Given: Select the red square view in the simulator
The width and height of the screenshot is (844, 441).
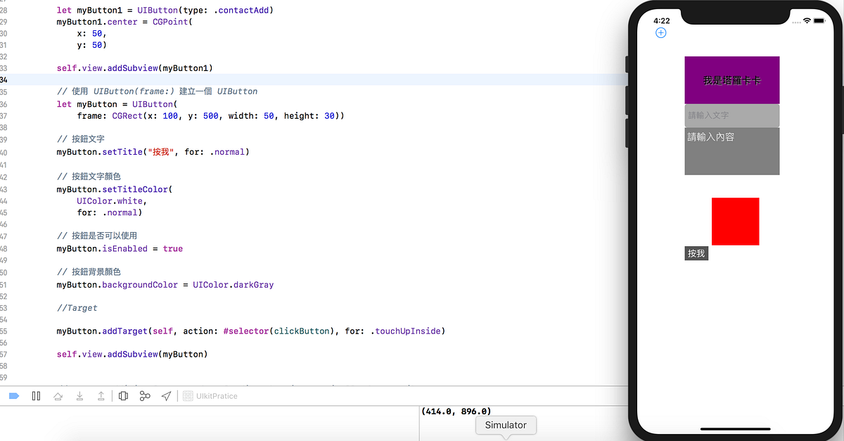Looking at the screenshot, I should pyautogui.click(x=736, y=221).
